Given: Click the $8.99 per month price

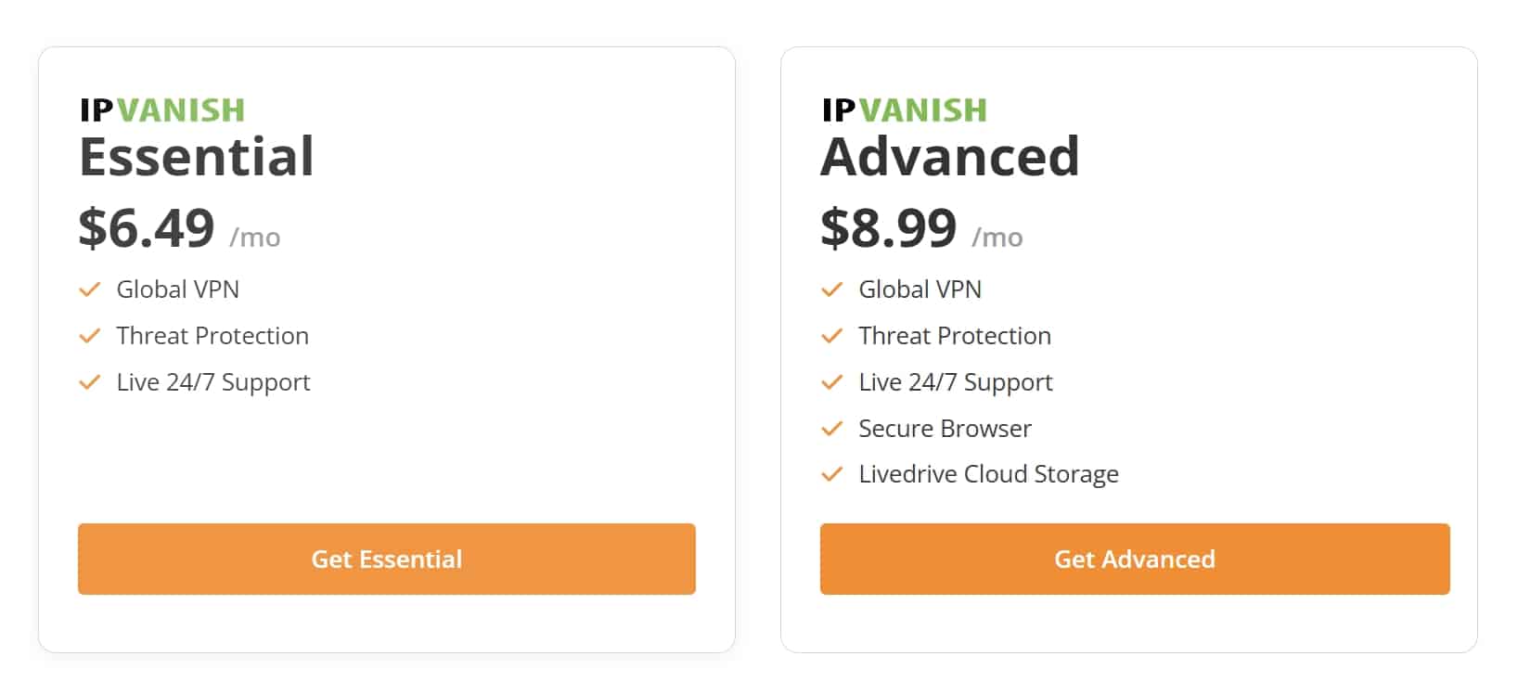Looking at the screenshot, I should [921, 228].
